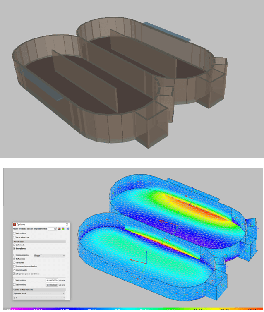Select the 'Tensiones' radio button
The width and height of the screenshot is (264, 312).
pos(14,263)
